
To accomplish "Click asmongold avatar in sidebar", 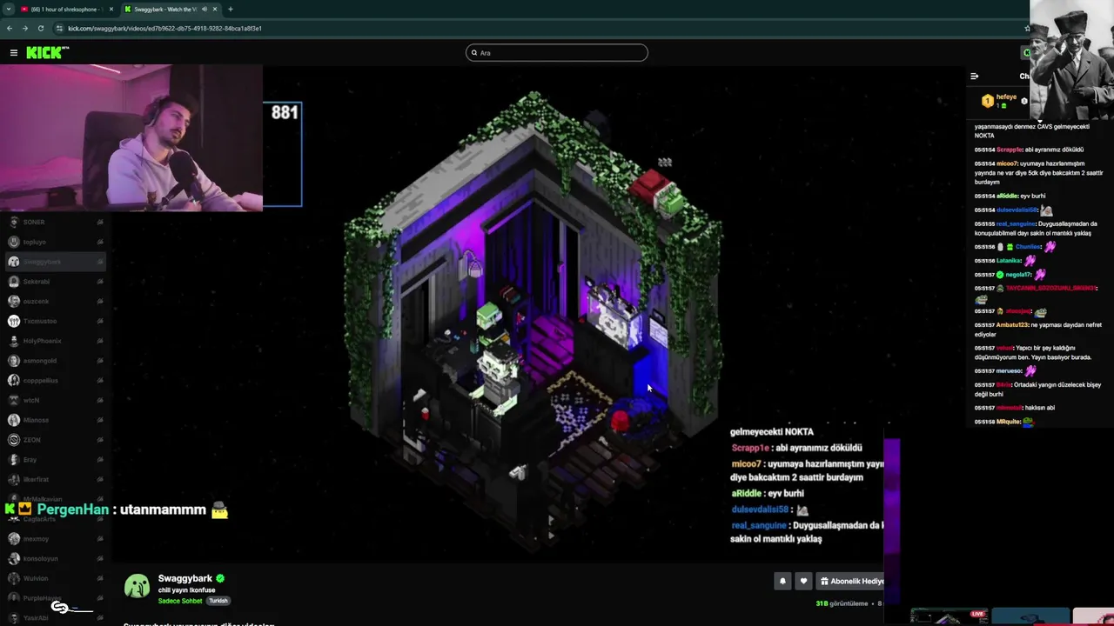I will (14, 360).
